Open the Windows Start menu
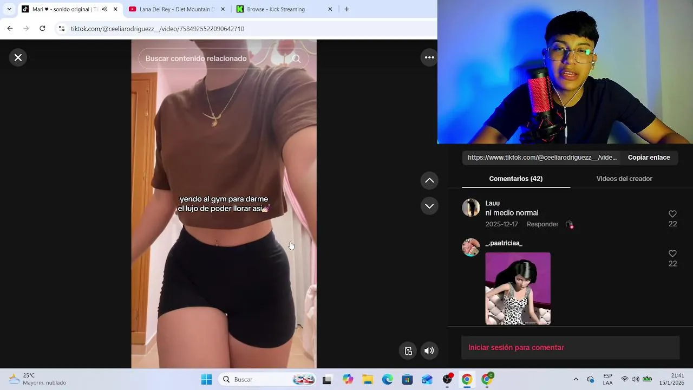 (206, 380)
